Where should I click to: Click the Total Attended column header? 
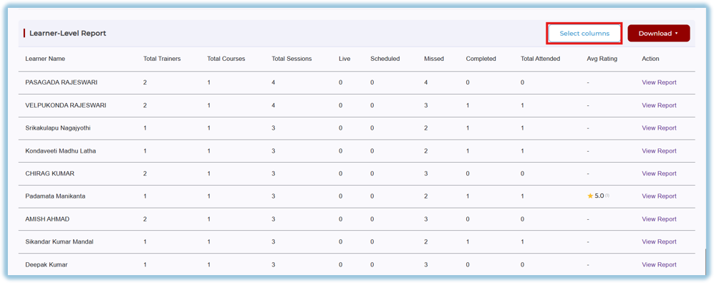click(x=540, y=59)
